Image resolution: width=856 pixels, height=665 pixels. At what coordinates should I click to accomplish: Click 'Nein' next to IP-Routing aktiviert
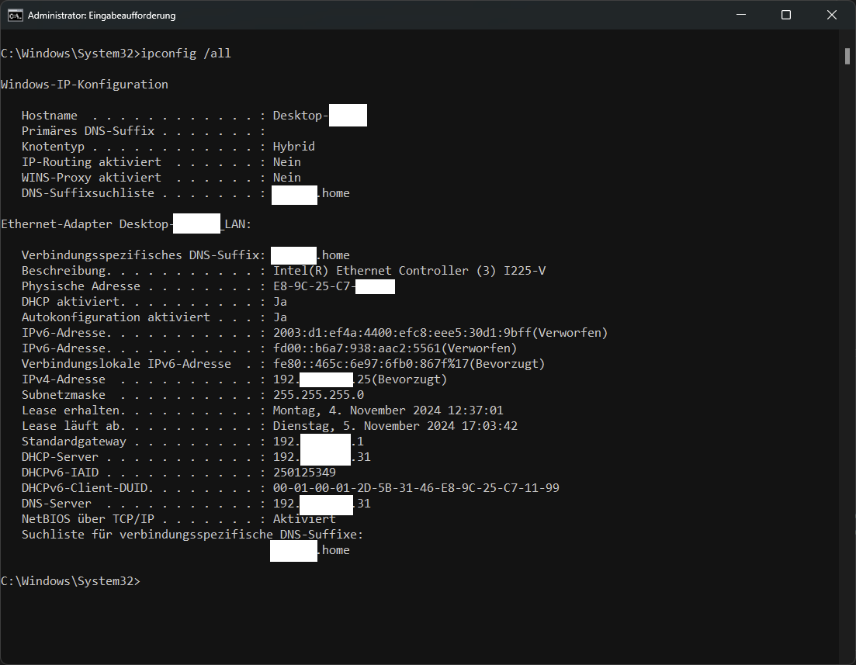(x=286, y=162)
